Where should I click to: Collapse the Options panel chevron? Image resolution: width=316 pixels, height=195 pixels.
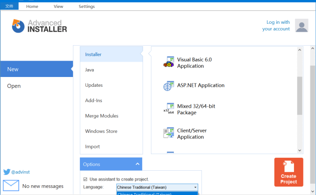tap(137, 164)
